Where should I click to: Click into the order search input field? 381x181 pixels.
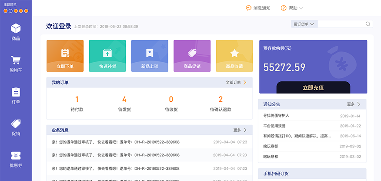(x=341, y=24)
